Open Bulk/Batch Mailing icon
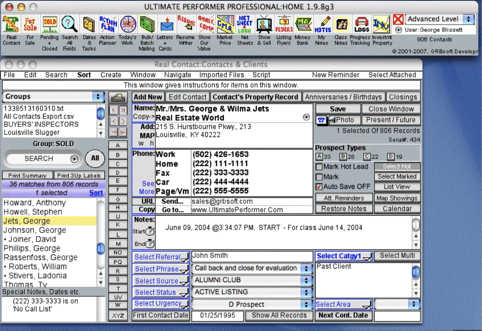The height and width of the screenshot is (331, 482). 147,24
